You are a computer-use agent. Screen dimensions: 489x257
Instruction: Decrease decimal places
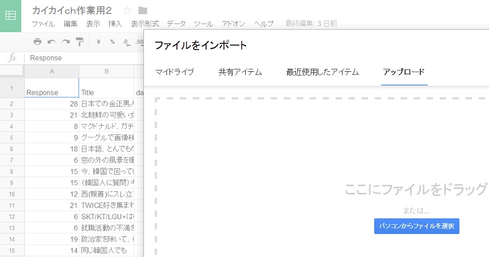click(x=126, y=41)
